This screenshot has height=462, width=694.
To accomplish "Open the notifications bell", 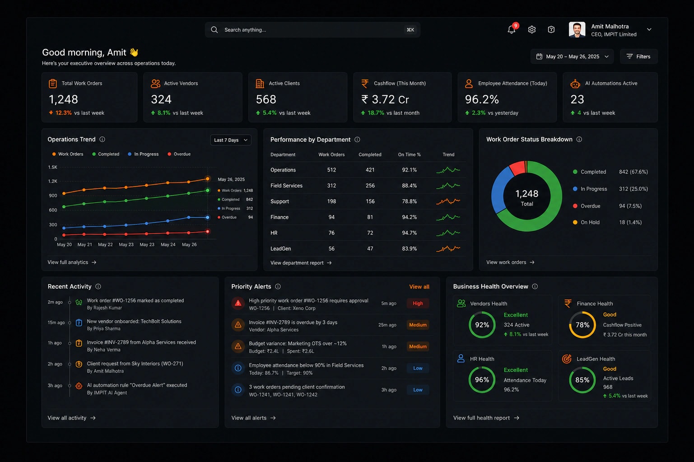I will (511, 30).
